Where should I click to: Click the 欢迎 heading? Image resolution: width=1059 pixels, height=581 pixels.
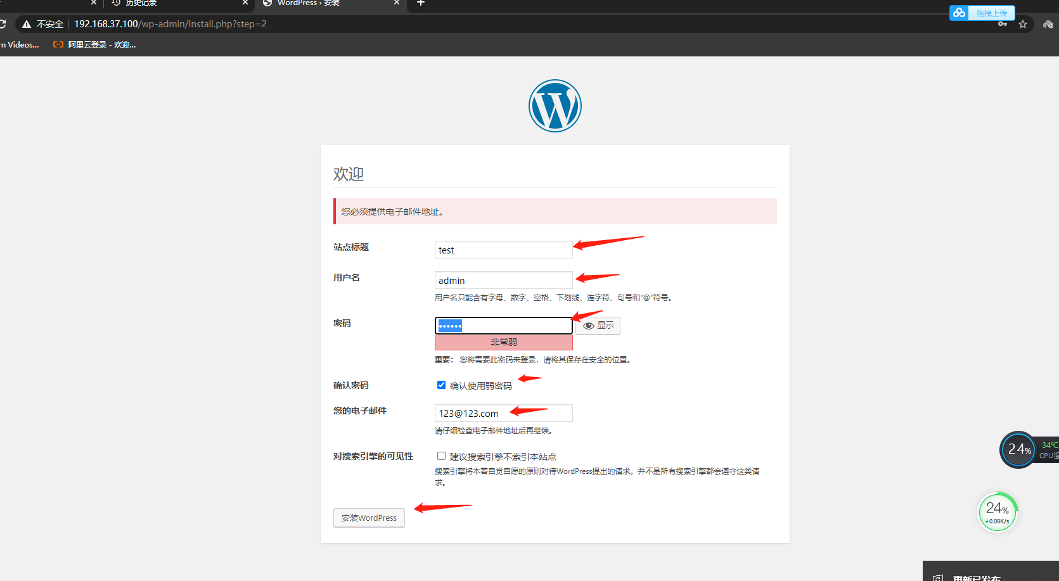pyautogui.click(x=349, y=174)
